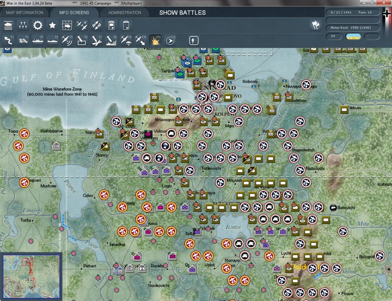Open the production gear icon
Viewport: 392px width, 301px height.
[38, 26]
